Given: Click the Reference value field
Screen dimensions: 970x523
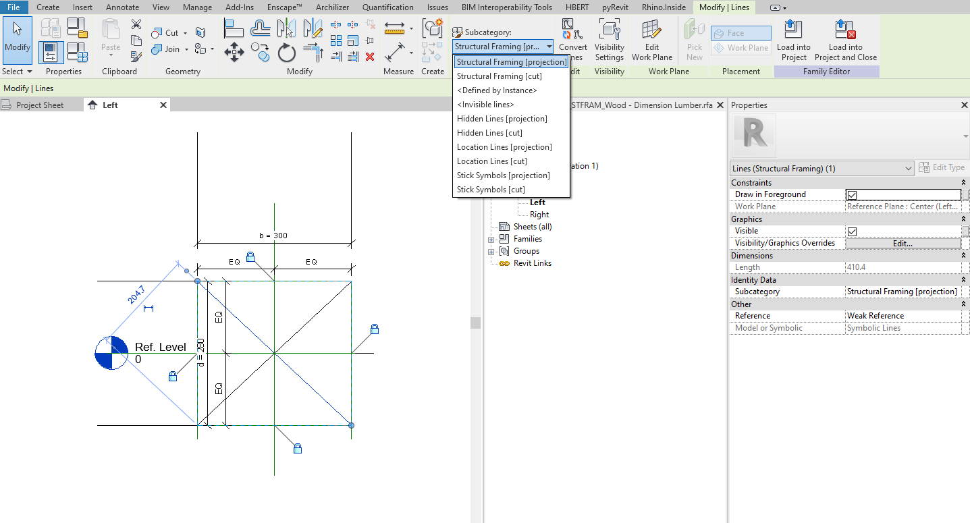Looking at the screenshot, I should pos(902,316).
